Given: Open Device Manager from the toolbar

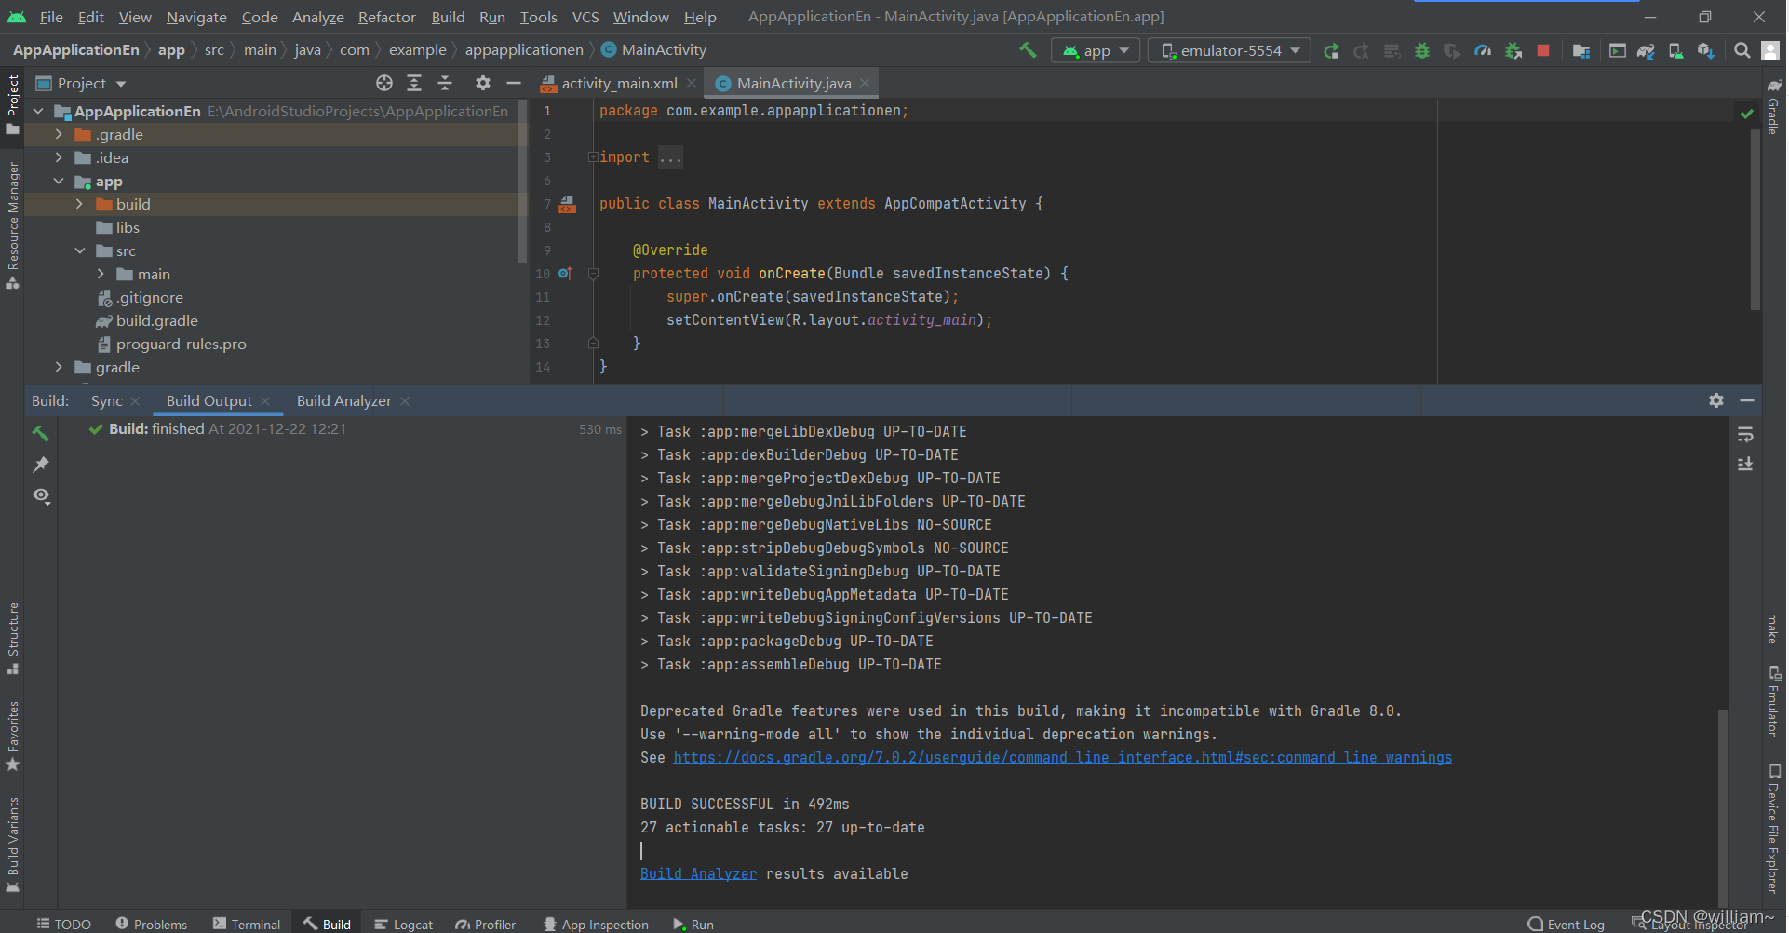Looking at the screenshot, I should (x=1675, y=50).
